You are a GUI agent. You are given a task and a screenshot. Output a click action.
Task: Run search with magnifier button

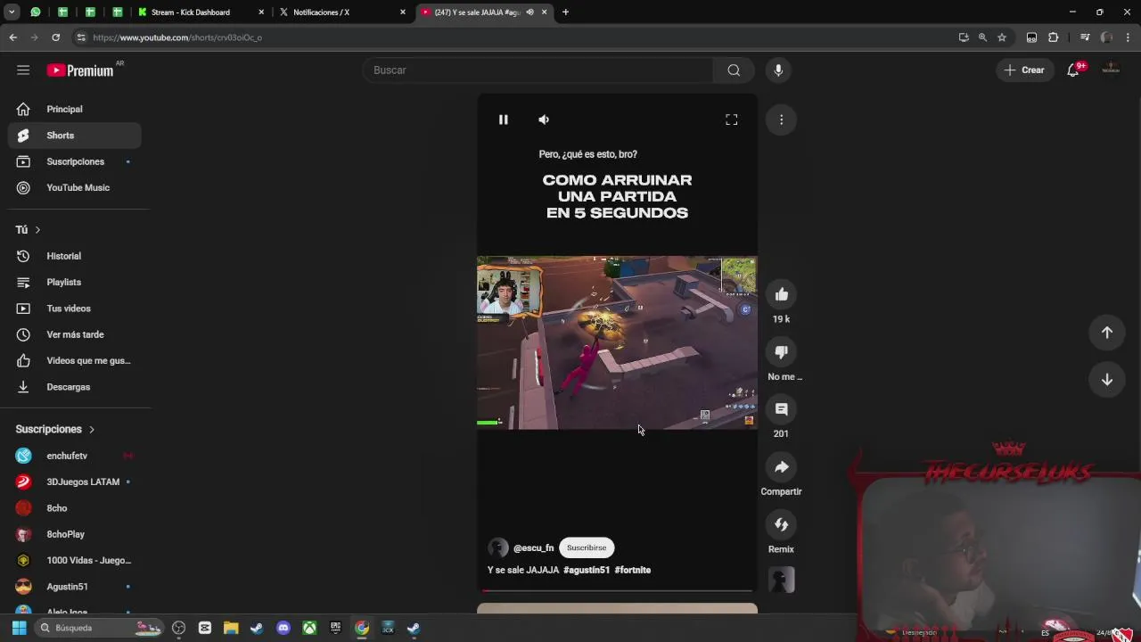[734, 70]
